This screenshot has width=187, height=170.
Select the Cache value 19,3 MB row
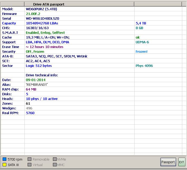click(x=48, y=38)
